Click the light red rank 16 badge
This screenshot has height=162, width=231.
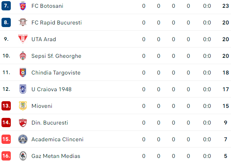pos(6,156)
